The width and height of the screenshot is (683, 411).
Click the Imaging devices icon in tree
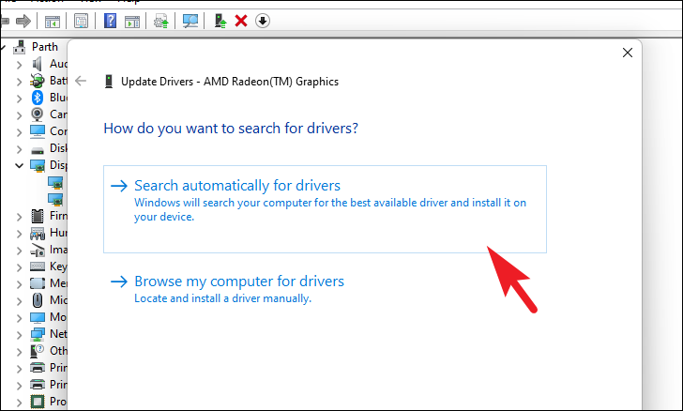click(37, 250)
